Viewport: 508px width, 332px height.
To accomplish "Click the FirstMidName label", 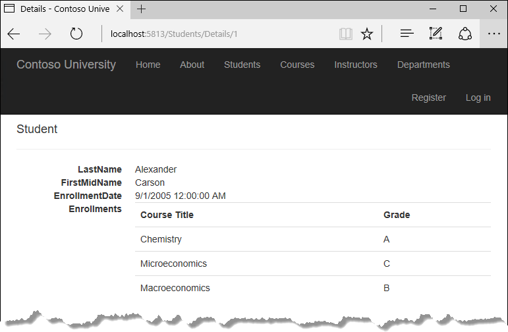I will tap(92, 182).
